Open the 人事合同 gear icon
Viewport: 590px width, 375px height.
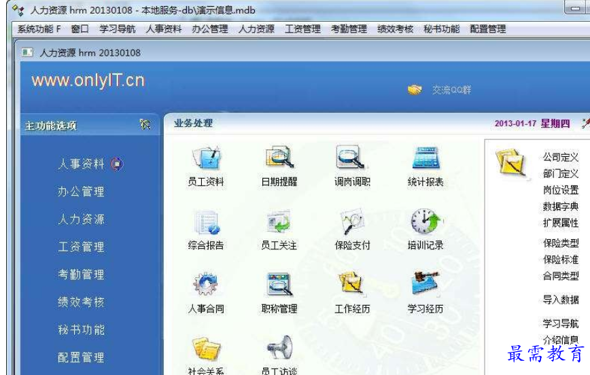(205, 285)
